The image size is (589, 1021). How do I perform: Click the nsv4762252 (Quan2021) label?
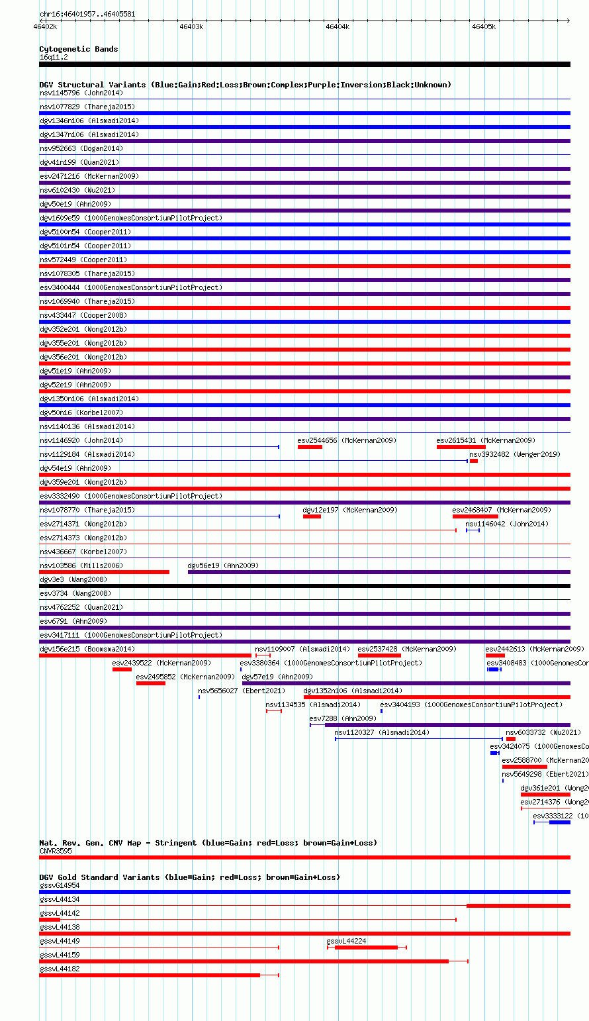(81, 607)
